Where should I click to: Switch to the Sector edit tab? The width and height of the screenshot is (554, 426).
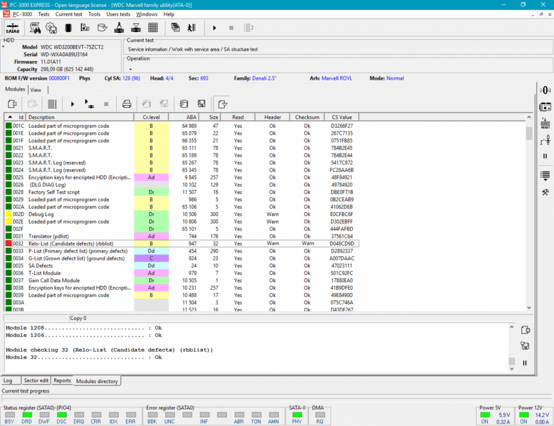36,381
